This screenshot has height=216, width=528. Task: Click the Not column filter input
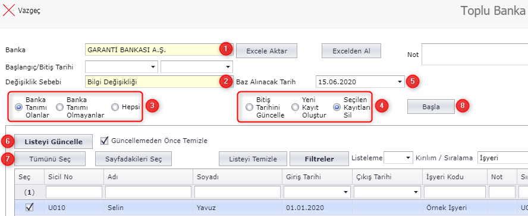click(502, 192)
